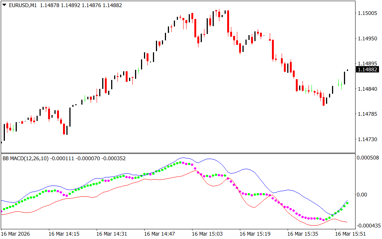This screenshot has height=239, width=382.
Task: Click the -0.000435 indicator scale value
Action: click(x=368, y=226)
